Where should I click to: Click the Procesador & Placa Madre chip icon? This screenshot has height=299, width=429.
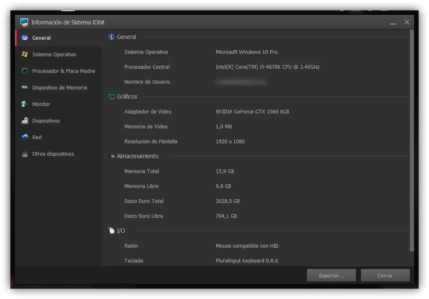click(24, 71)
